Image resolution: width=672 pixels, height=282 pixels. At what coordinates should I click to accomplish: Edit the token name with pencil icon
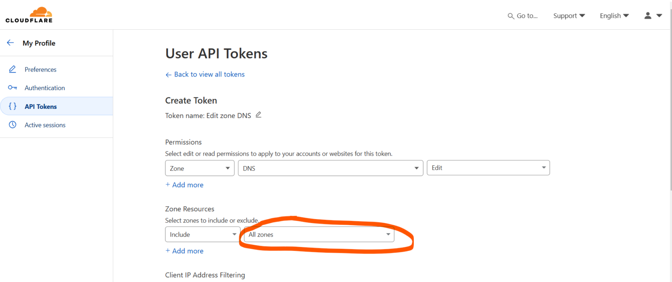pos(258,114)
